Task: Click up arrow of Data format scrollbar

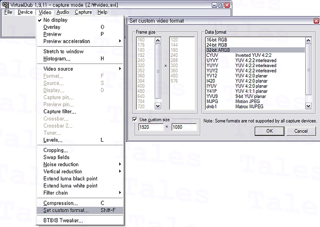Action: (308, 40)
